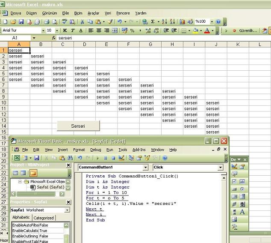271x243 pixels.
Task: Center align cell text in Excel
Action: point(99,30)
